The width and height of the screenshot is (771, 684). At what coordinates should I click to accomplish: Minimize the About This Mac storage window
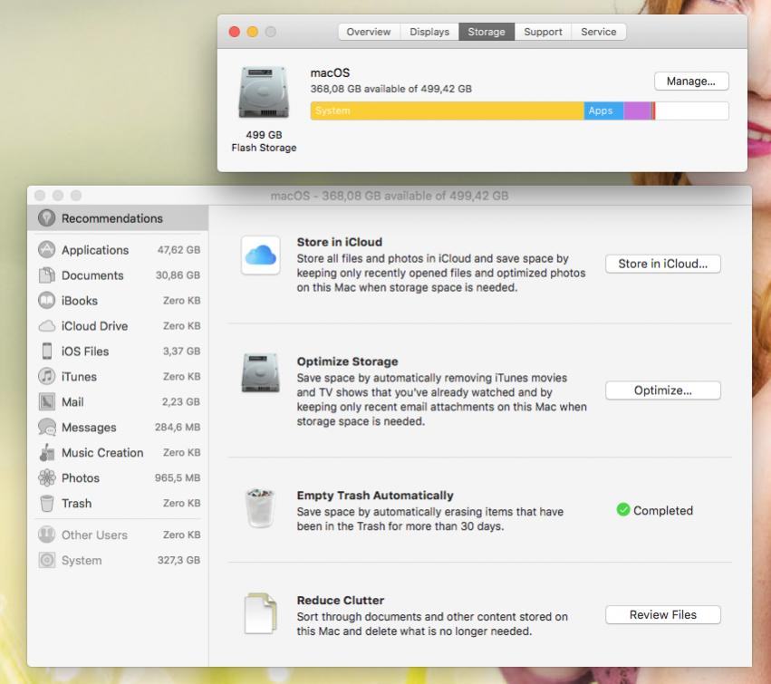[252, 32]
